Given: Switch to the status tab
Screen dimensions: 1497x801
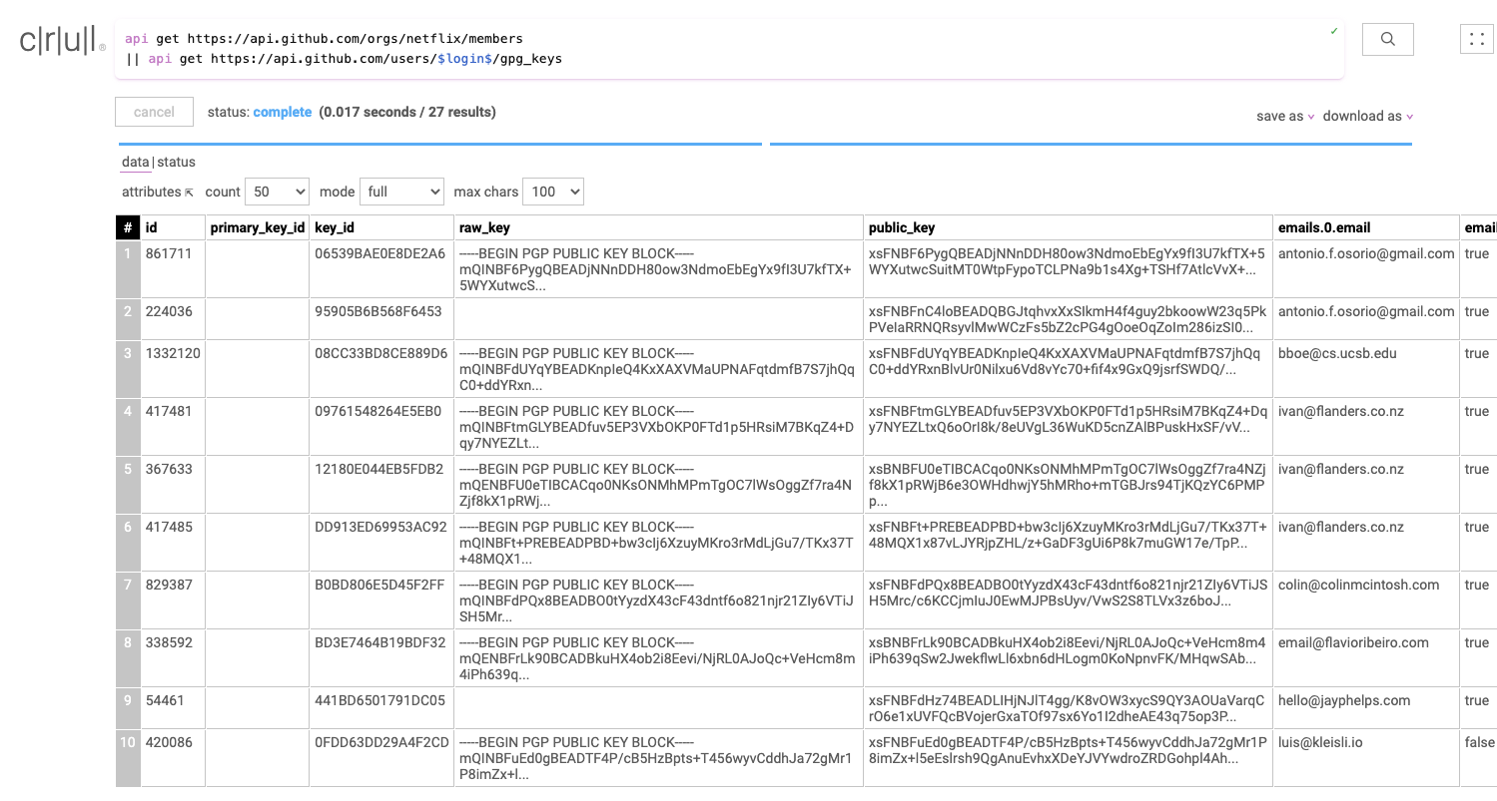Looking at the screenshot, I should 177,162.
